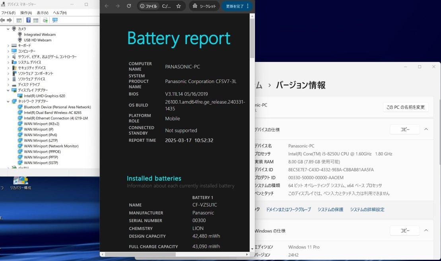The width and height of the screenshot is (441, 261).
Task: Click the browser forward arrow
Action: point(118,6)
